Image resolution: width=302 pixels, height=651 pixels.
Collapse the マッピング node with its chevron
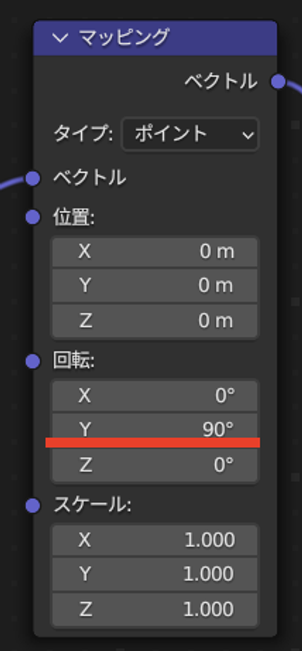(x=60, y=38)
